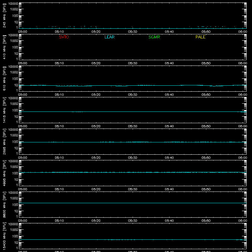Image resolution: width=252 pixels, height=252 pixels.
Task: Click the cyan LEAR station label
Action: tap(109, 37)
